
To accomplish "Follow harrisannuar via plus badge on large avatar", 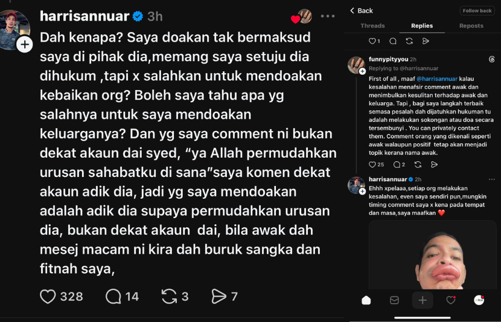I will click(25, 45).
